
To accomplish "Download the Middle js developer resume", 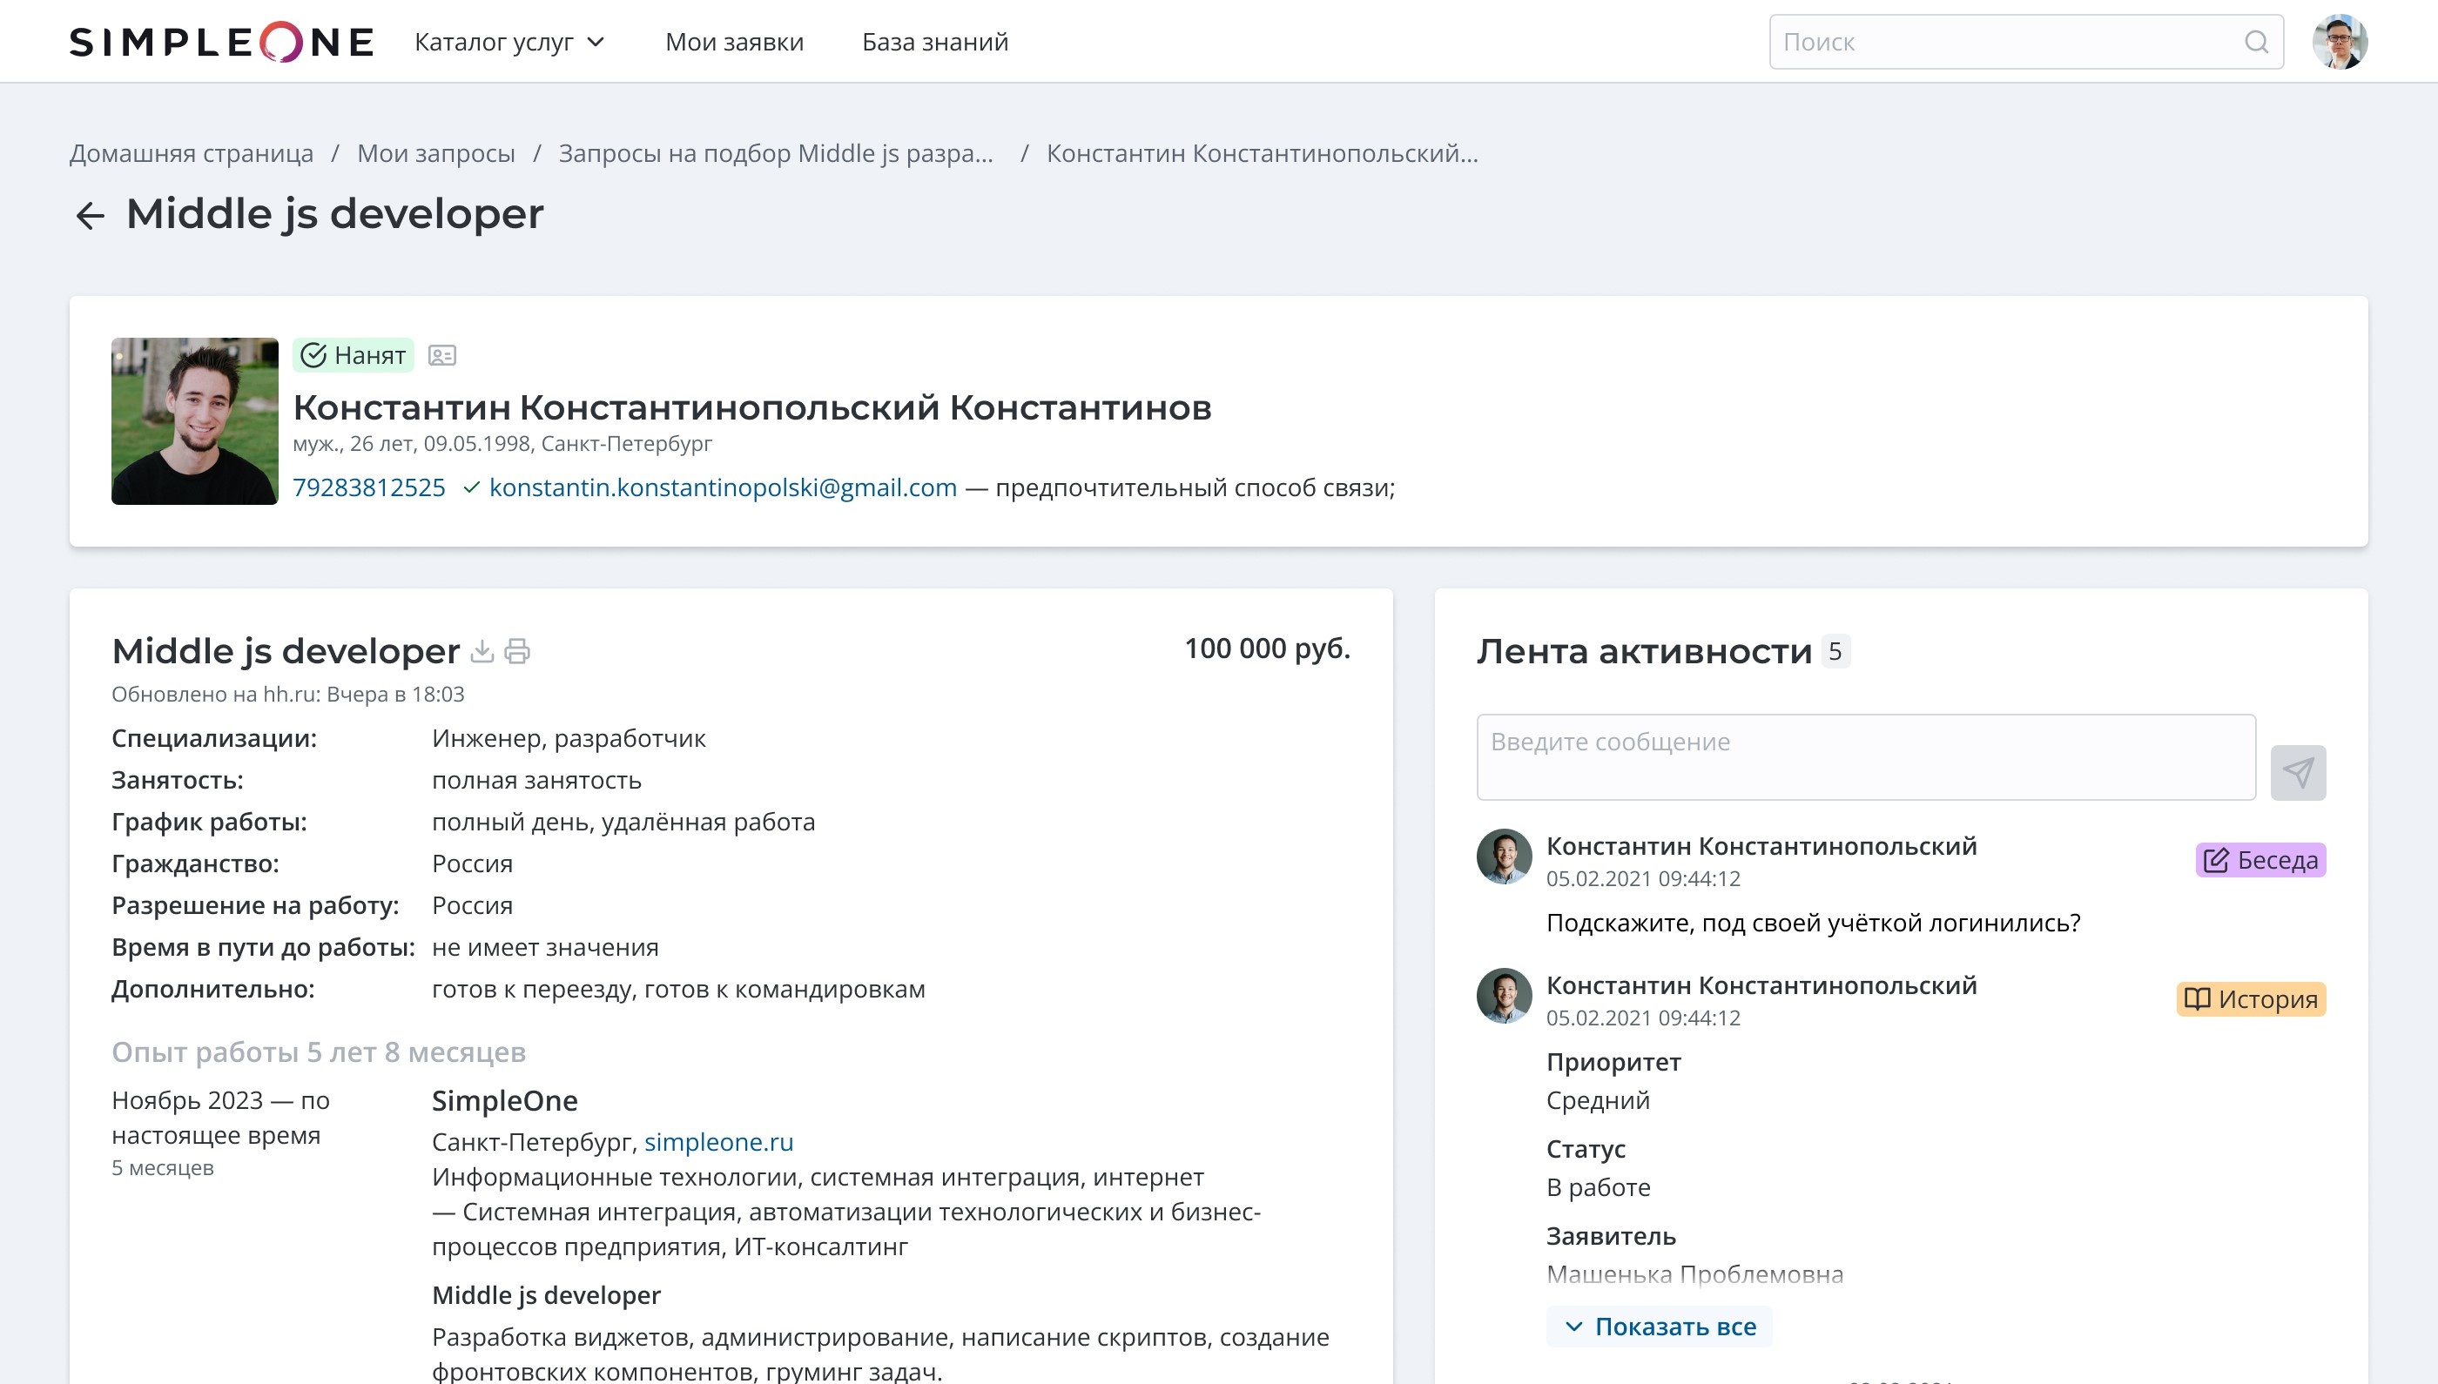I will click(x=482, y=651).
